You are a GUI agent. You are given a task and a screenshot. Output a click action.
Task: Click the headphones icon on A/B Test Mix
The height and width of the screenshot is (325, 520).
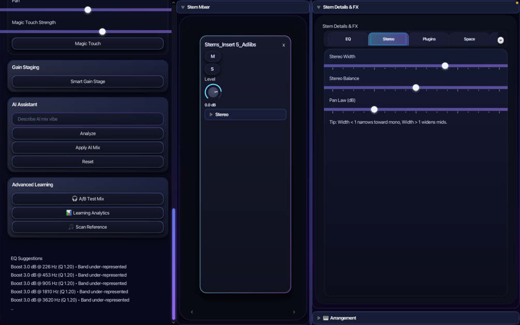75,199
